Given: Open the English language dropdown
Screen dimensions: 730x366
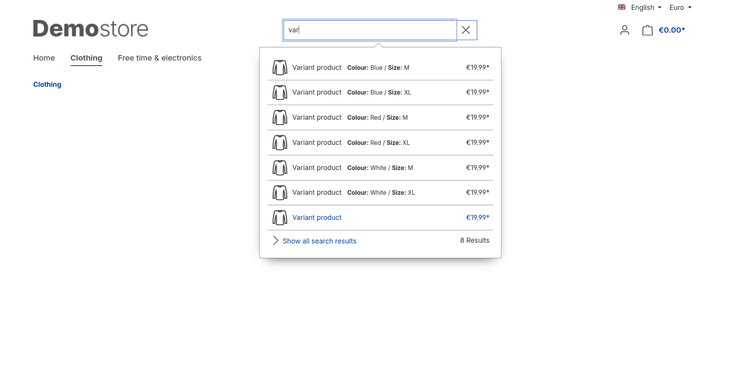Looking at the screenshot, I should [646, 7].
